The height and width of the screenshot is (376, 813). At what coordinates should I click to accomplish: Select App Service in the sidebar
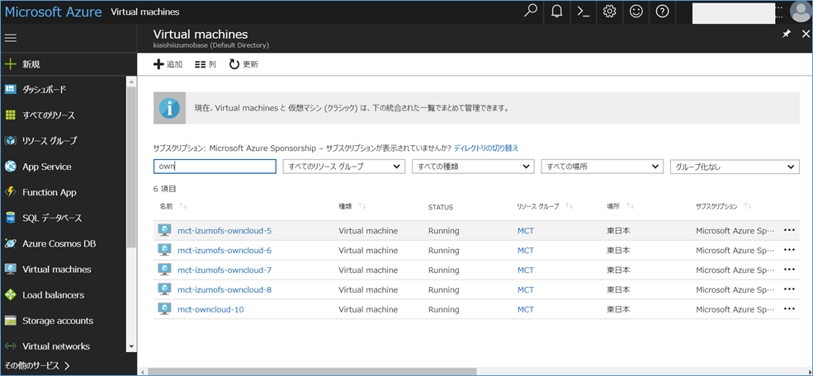click(x=46, y=167)
